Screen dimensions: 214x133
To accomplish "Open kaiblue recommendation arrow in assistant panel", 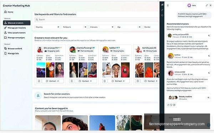I will point(209,56).
